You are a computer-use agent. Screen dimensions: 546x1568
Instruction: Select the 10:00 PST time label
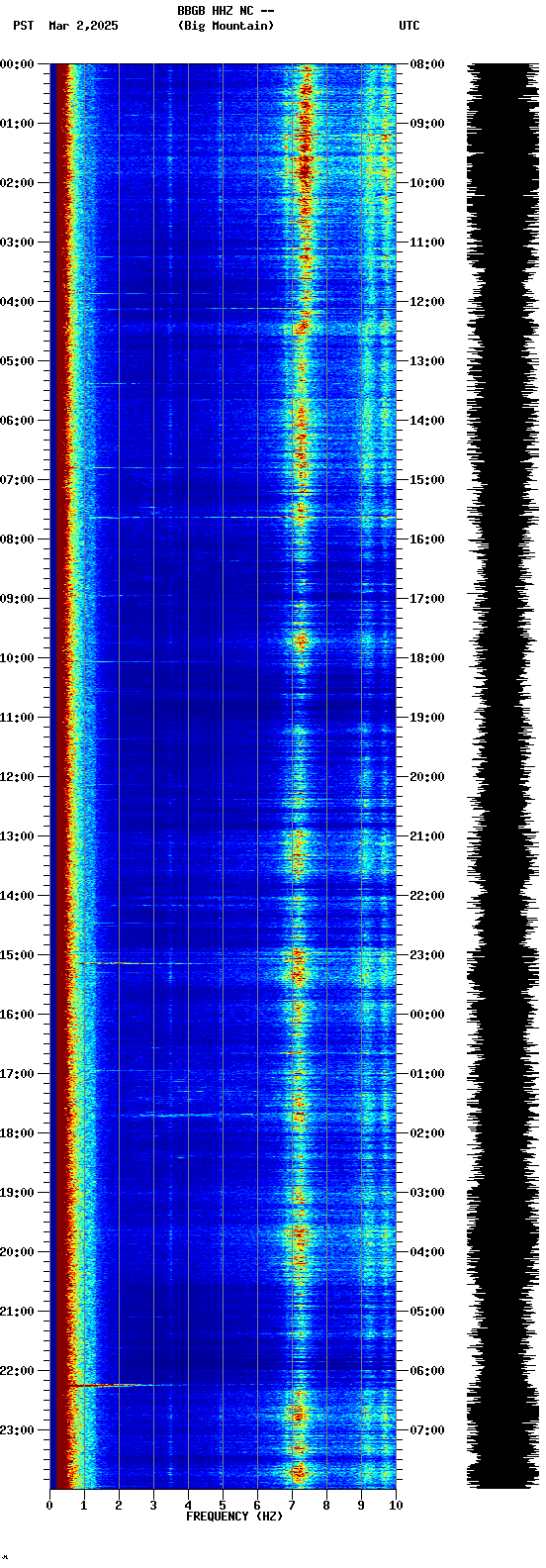pyautogui.click(x=18, y=658)
